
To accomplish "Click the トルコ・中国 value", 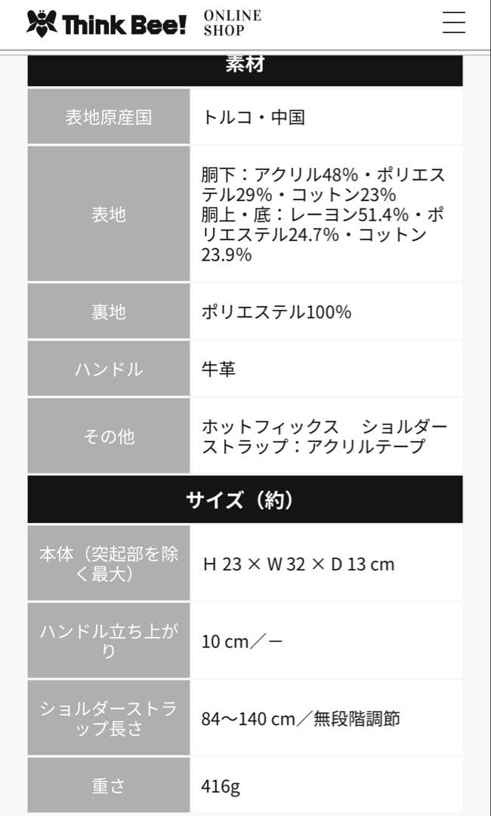I will 253,117.
